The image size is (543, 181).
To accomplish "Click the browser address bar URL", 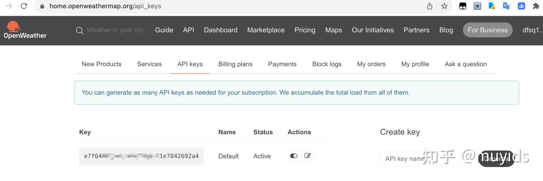I will pyautogui.click(x=105, y=6).
